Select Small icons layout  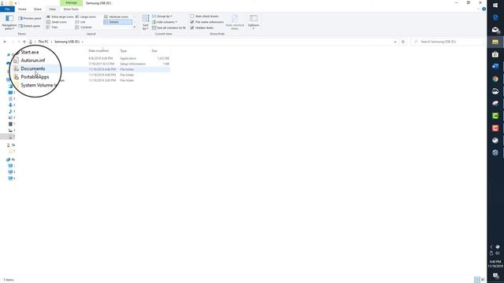coord(57,22)
